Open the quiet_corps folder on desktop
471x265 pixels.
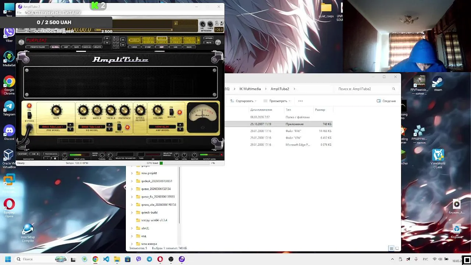pyautogui.click(x=326, y=11)
